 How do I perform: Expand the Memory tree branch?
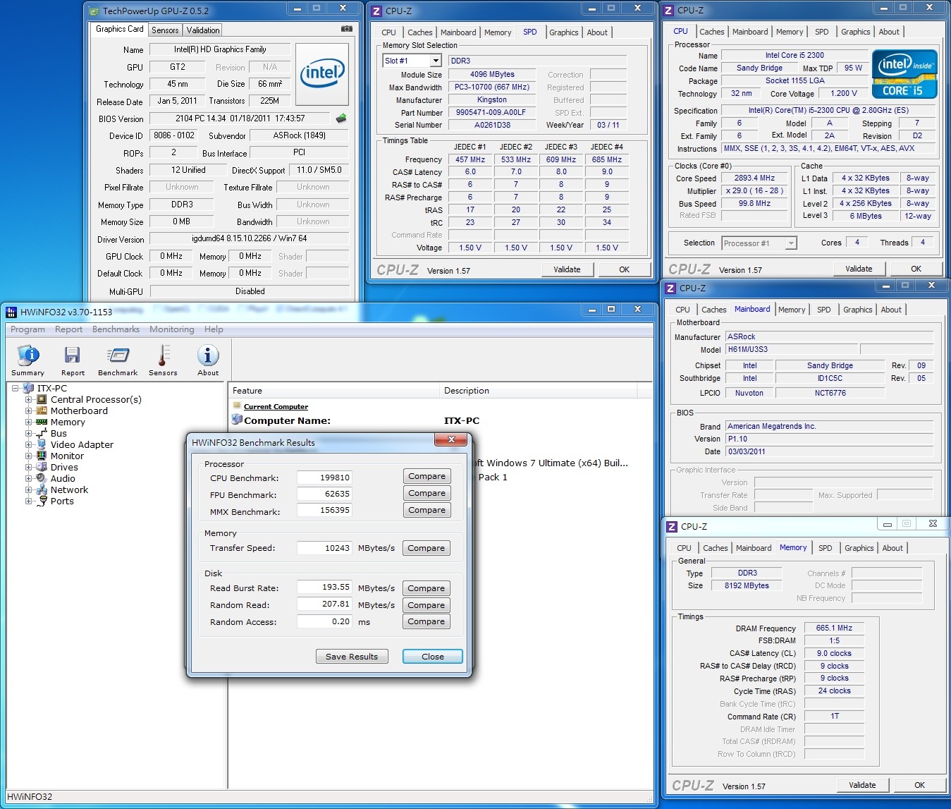(29, 422)
